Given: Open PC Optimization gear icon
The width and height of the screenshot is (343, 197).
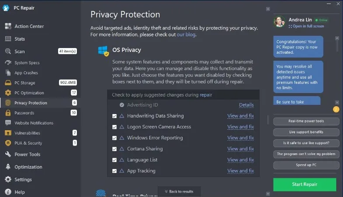Looking at the screenshot, I should click(x=8, y=93).
